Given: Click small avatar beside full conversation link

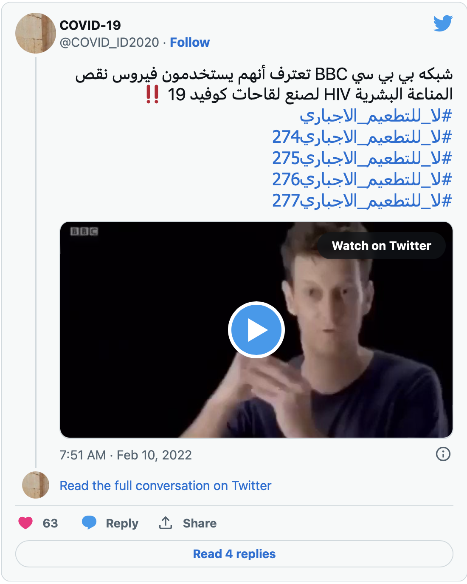Looking at the screenshot, I should tap(36, 485).
